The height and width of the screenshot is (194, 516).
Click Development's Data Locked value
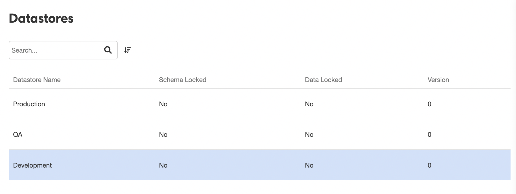pos(309,165)
